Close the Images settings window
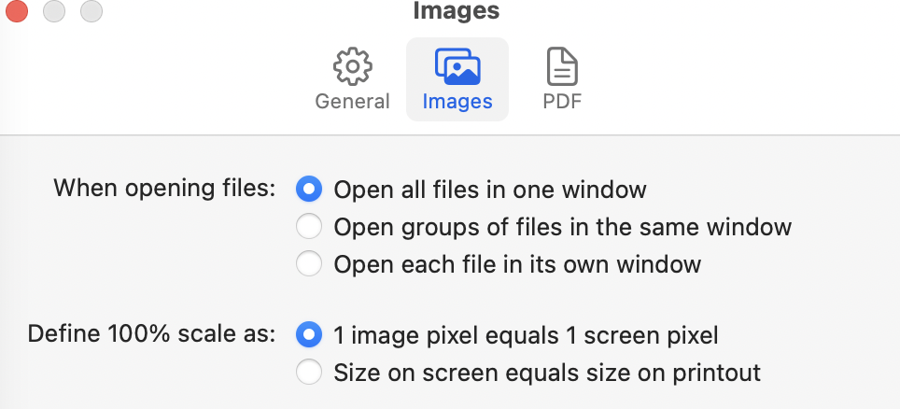Image resolution: width=900 pixels, height=409 pixels. click(17, 11)
